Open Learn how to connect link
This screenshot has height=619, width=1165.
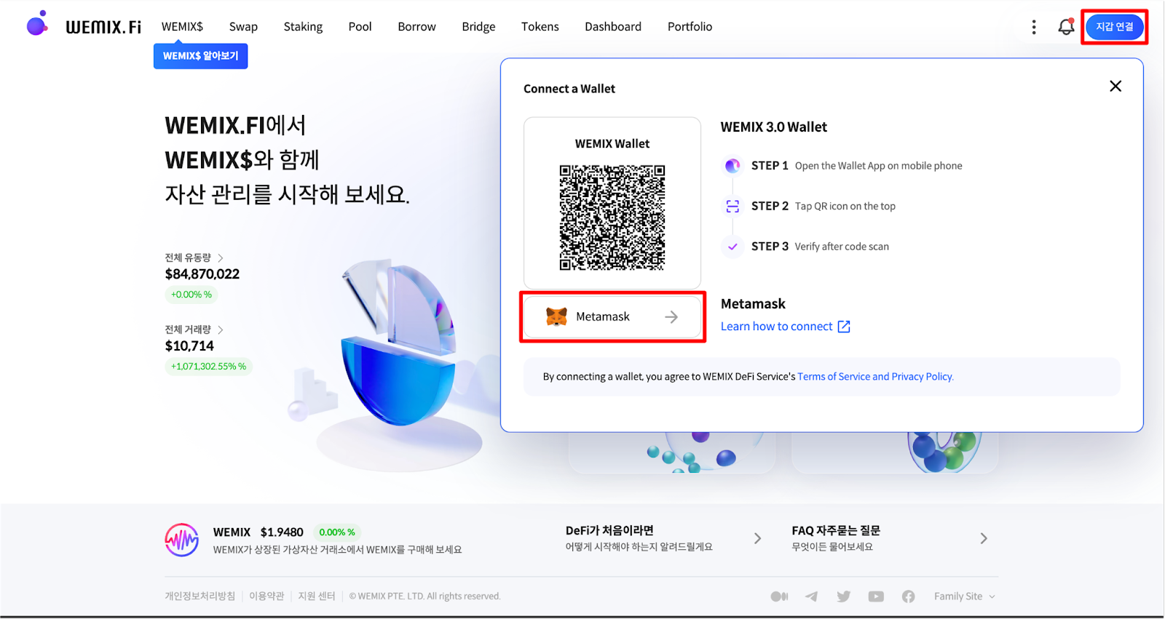pos(776,327)
